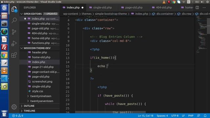Open page-21-old.php in the file tree
This screenshot has height=118, width=210.
43,67
